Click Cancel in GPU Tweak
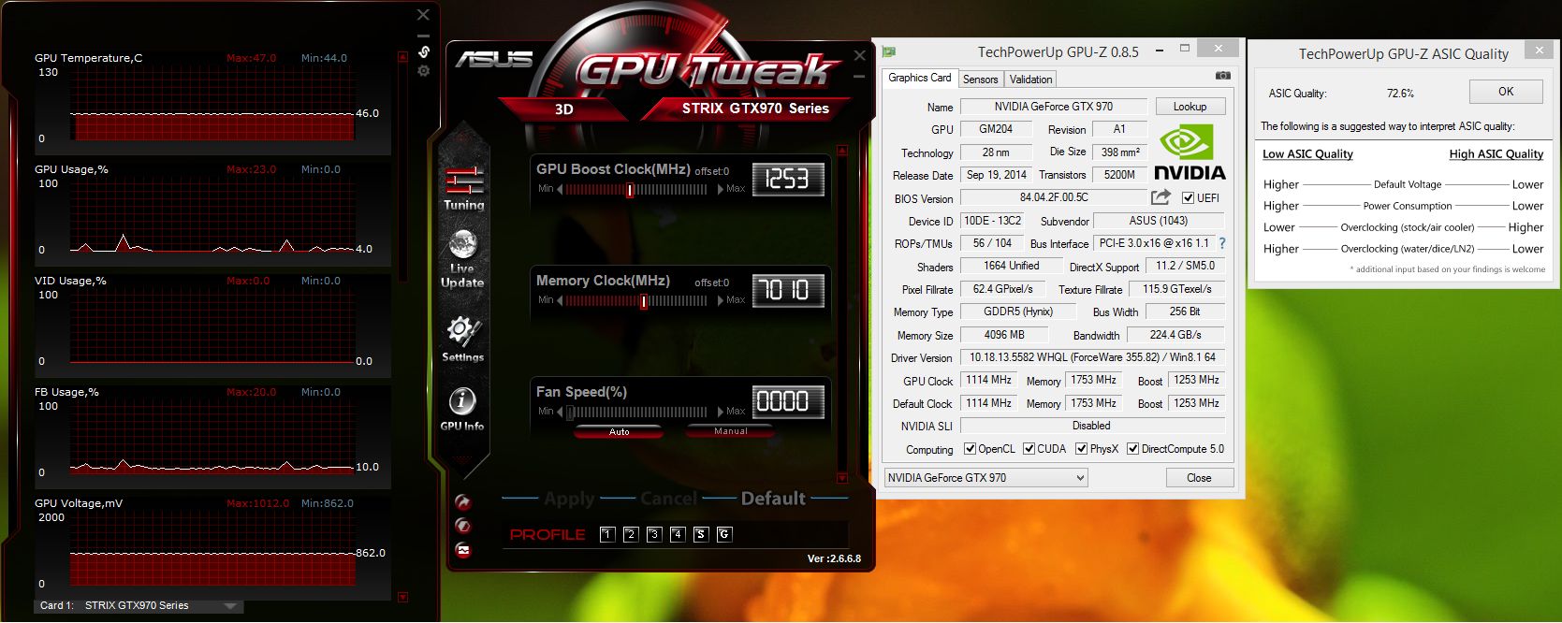The width and height of the screenshot is (1562, 623). coord(668,499)
